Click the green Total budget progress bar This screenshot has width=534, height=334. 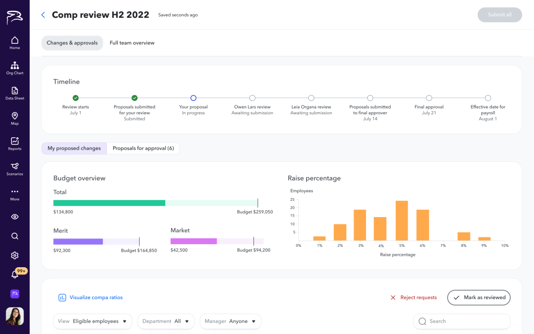tap(110, 203)
